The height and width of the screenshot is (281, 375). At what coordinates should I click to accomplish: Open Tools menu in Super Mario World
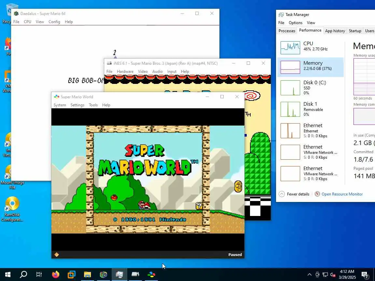(93, 105)
